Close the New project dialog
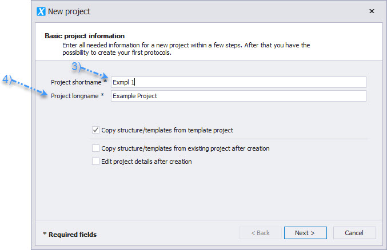 [x=372, y=11]
